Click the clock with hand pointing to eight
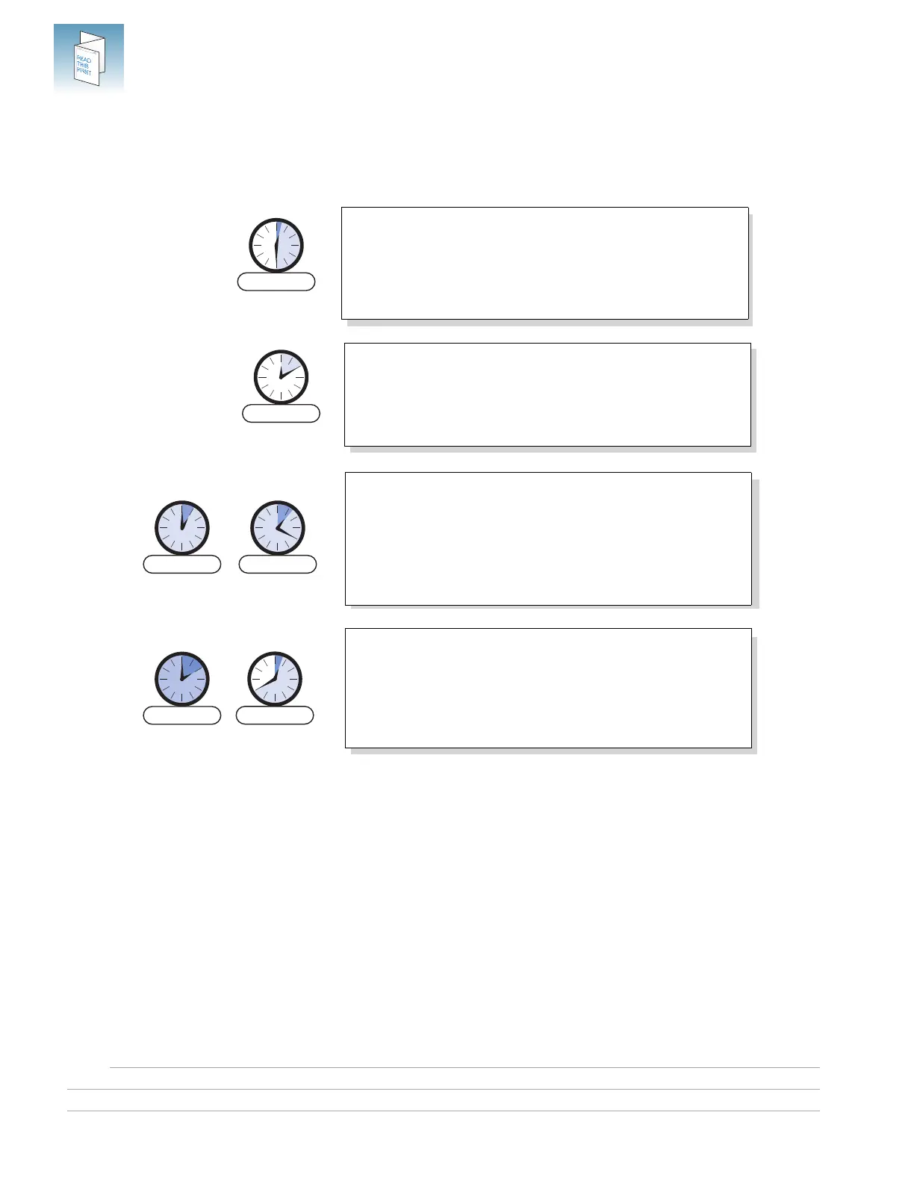Viewport: 914px width, 1183px height. (x=275, y=679)
